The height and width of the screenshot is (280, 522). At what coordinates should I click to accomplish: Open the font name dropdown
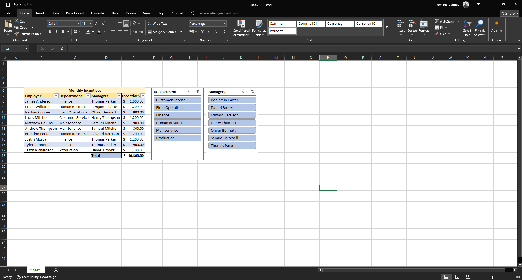click(78, 24)
